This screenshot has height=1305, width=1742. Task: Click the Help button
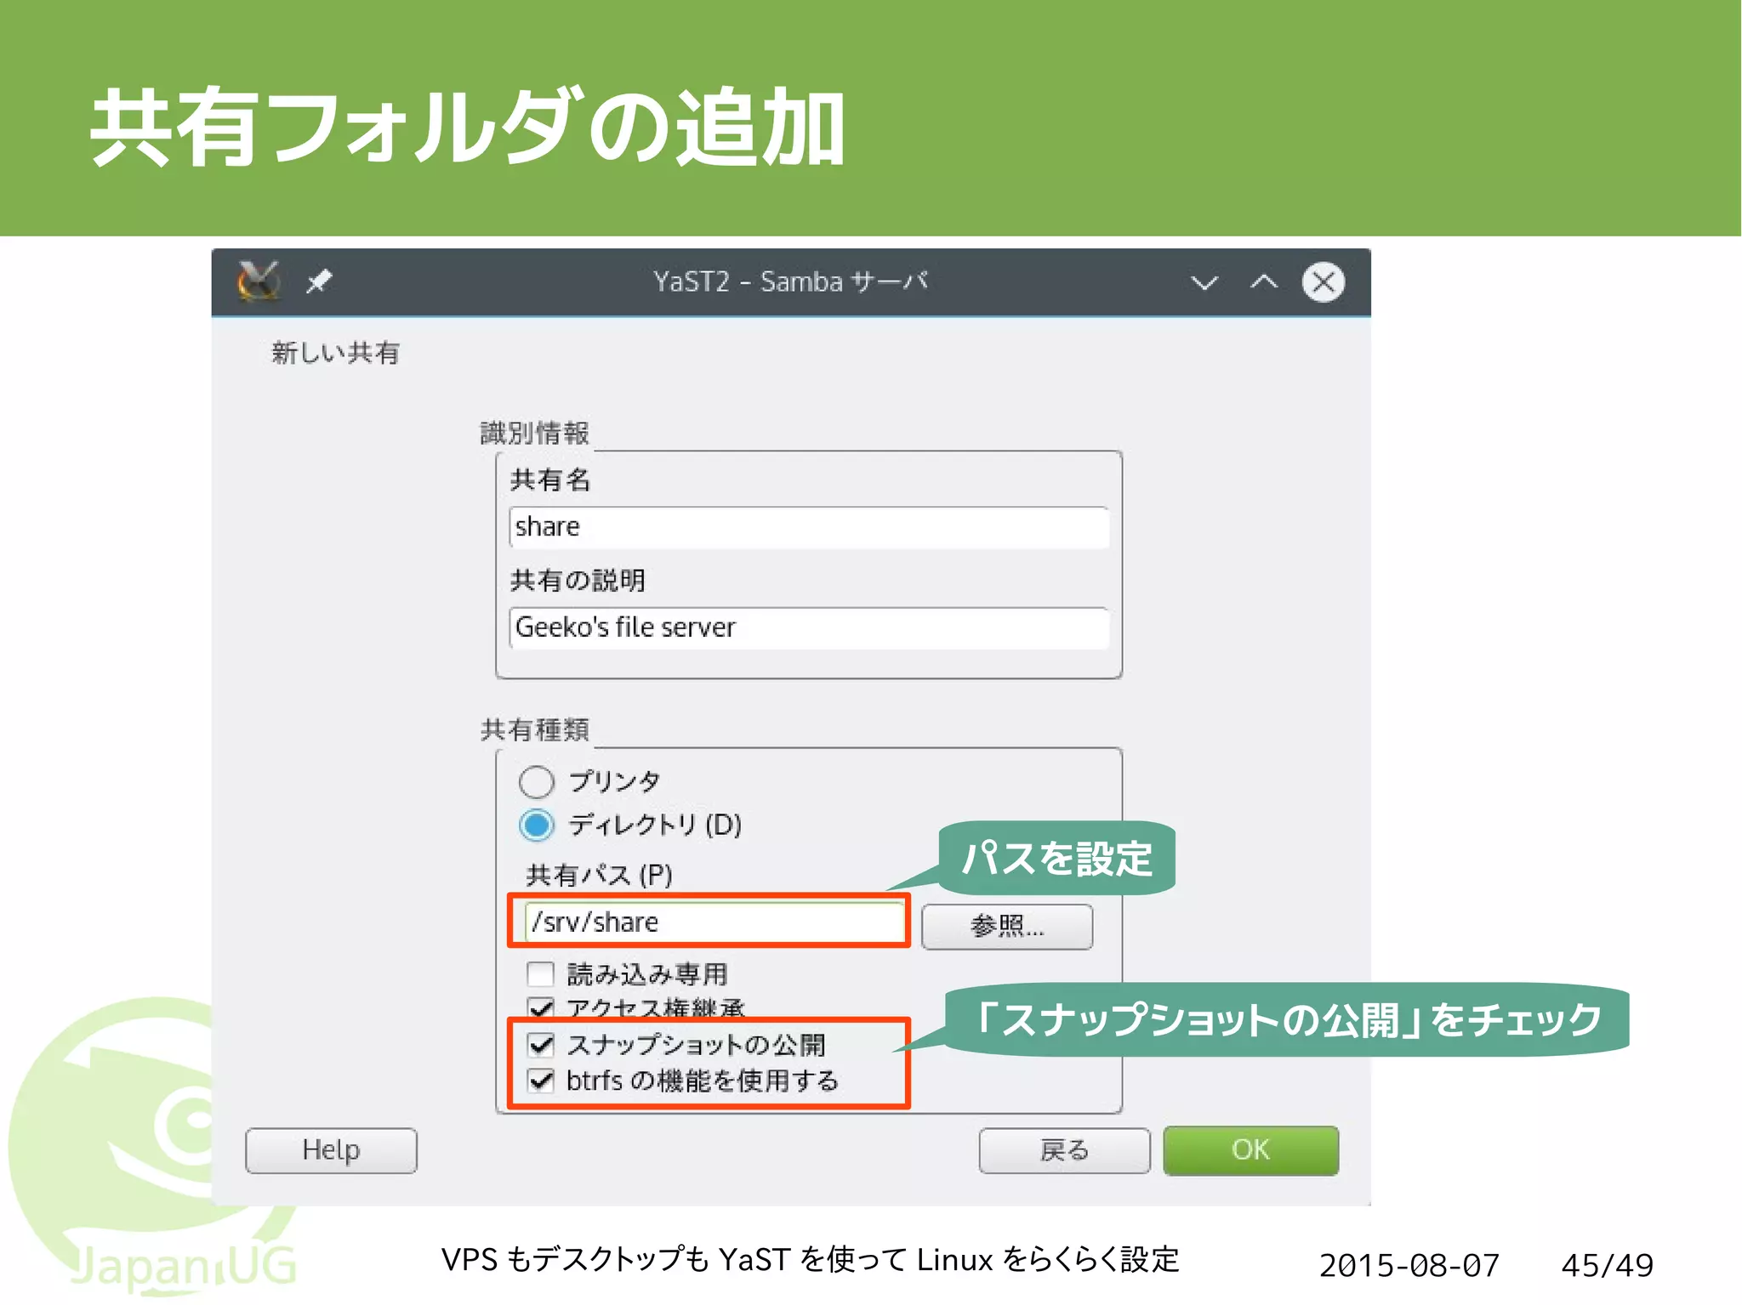coord(331,1150)
